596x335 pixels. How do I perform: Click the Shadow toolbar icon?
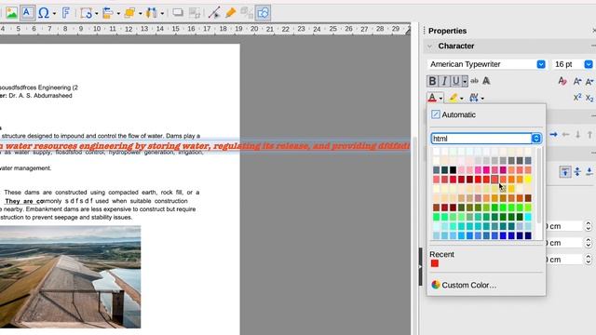(x=178, y=13)
